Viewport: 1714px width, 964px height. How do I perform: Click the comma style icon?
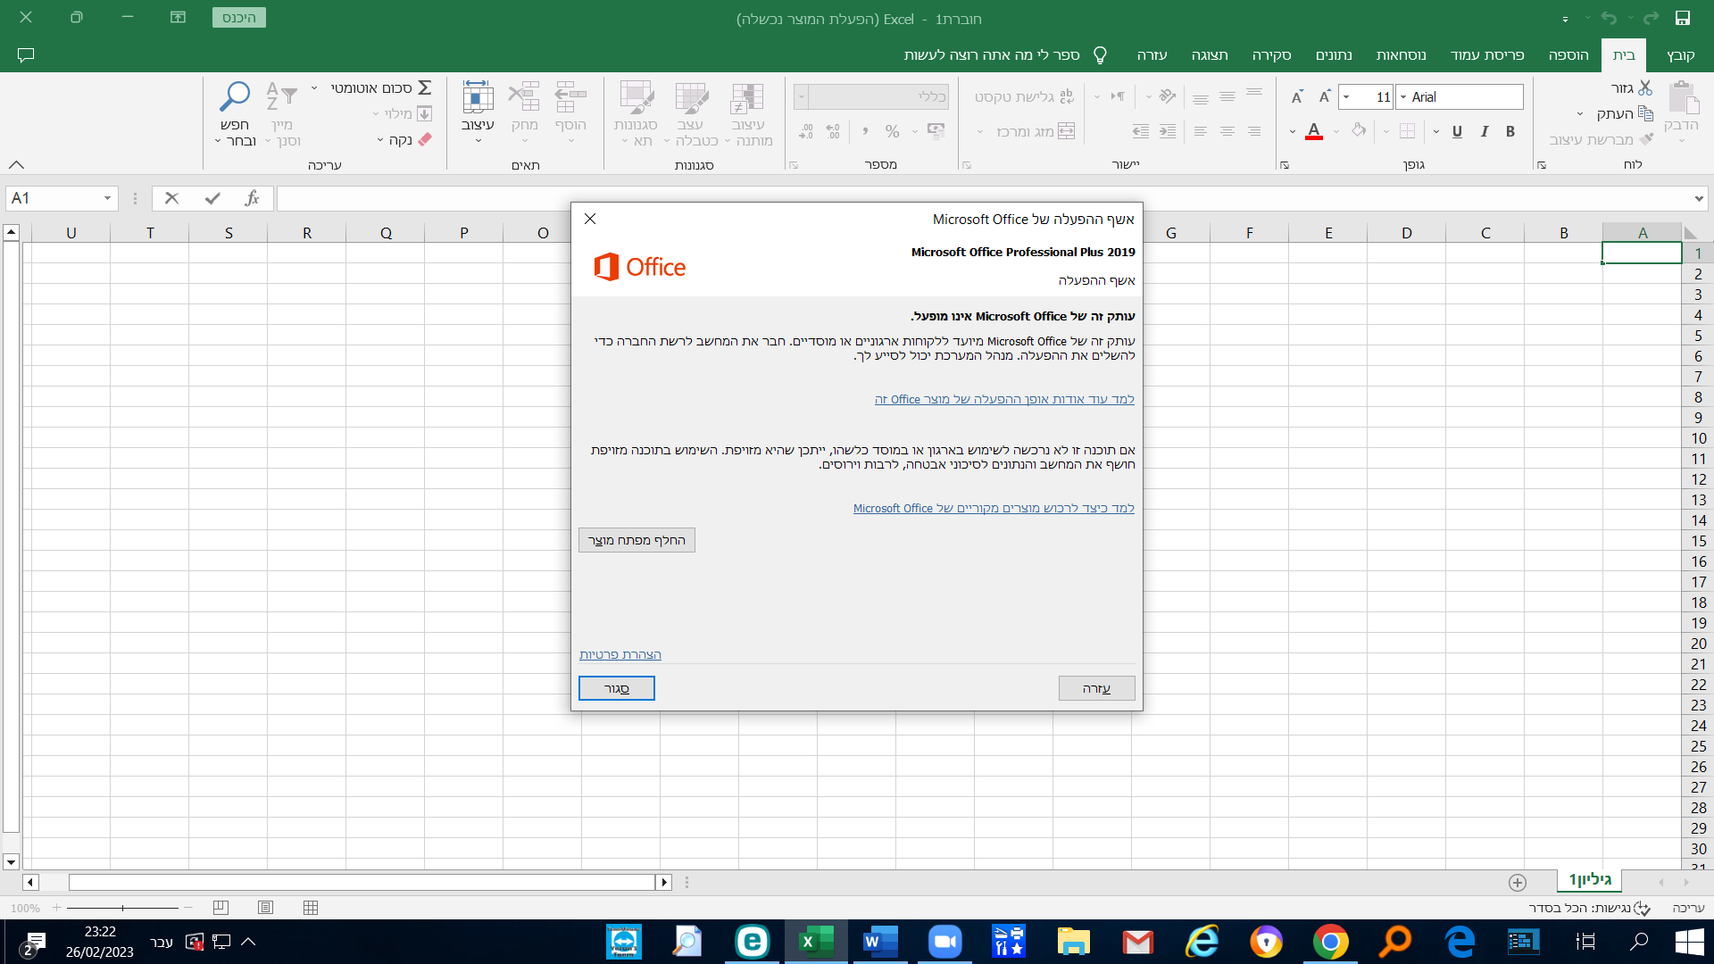pyautogui.click(x=865, y=131)
